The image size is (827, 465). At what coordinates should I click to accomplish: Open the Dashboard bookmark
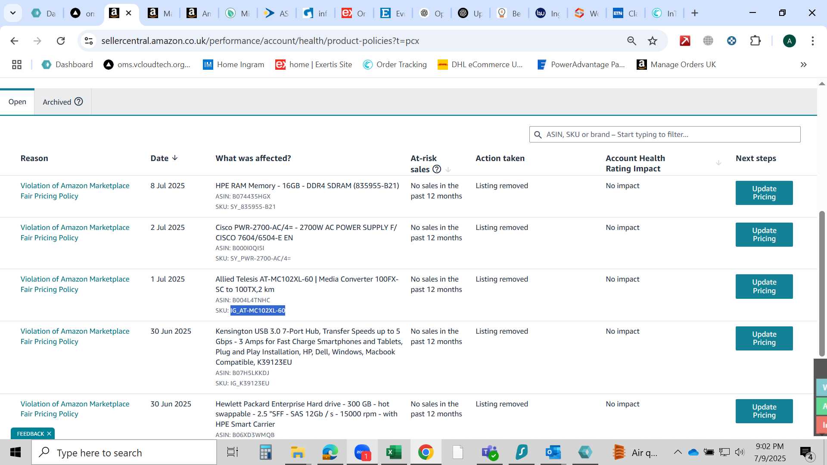tap(67, 65)
